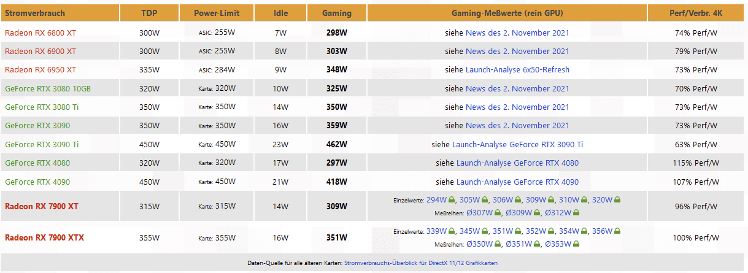Screen dimensions: 748x273
Task: Select the GeForce RTX 4090 row label
Action: tap(37, 182)
